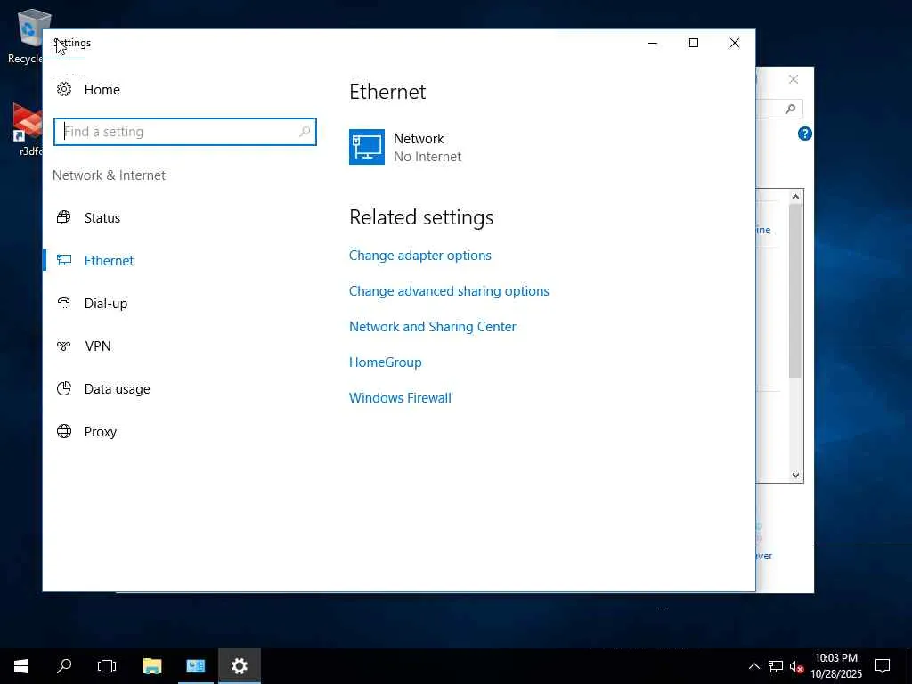Open Change adapter options link

(420, 256)
